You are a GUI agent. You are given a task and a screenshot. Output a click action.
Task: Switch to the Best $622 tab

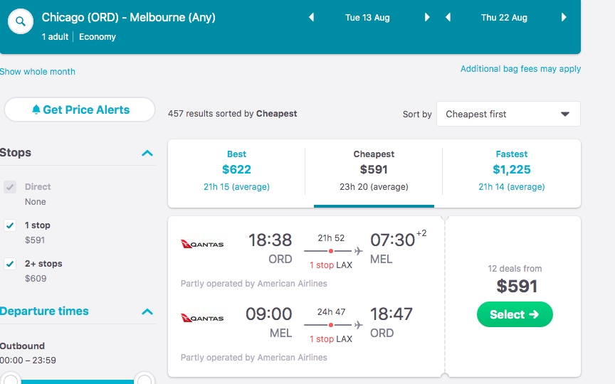[x=236, y=170]
